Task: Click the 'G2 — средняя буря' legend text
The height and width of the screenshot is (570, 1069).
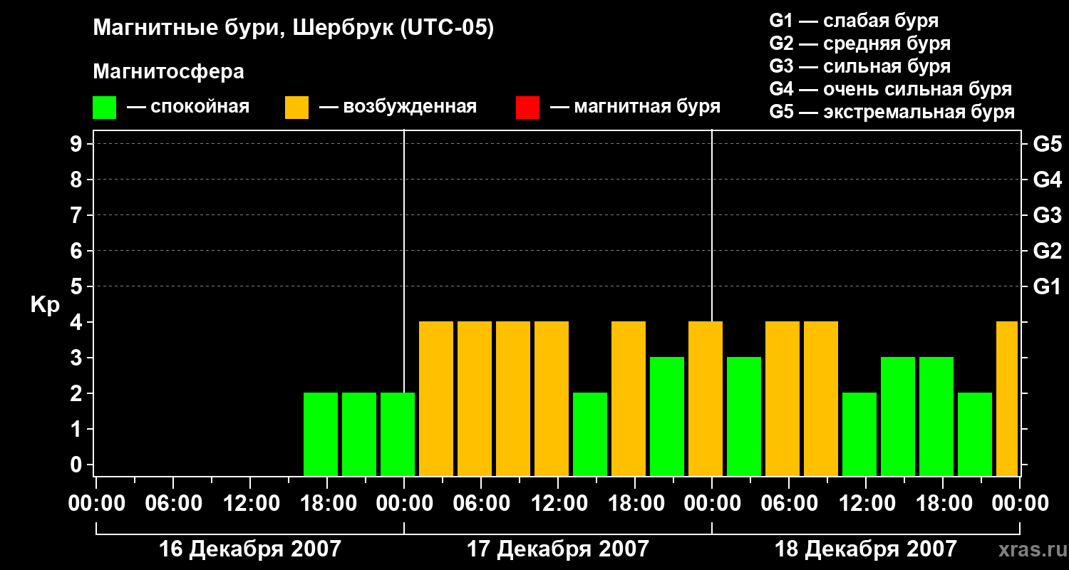Action: (x=859, y=43)
